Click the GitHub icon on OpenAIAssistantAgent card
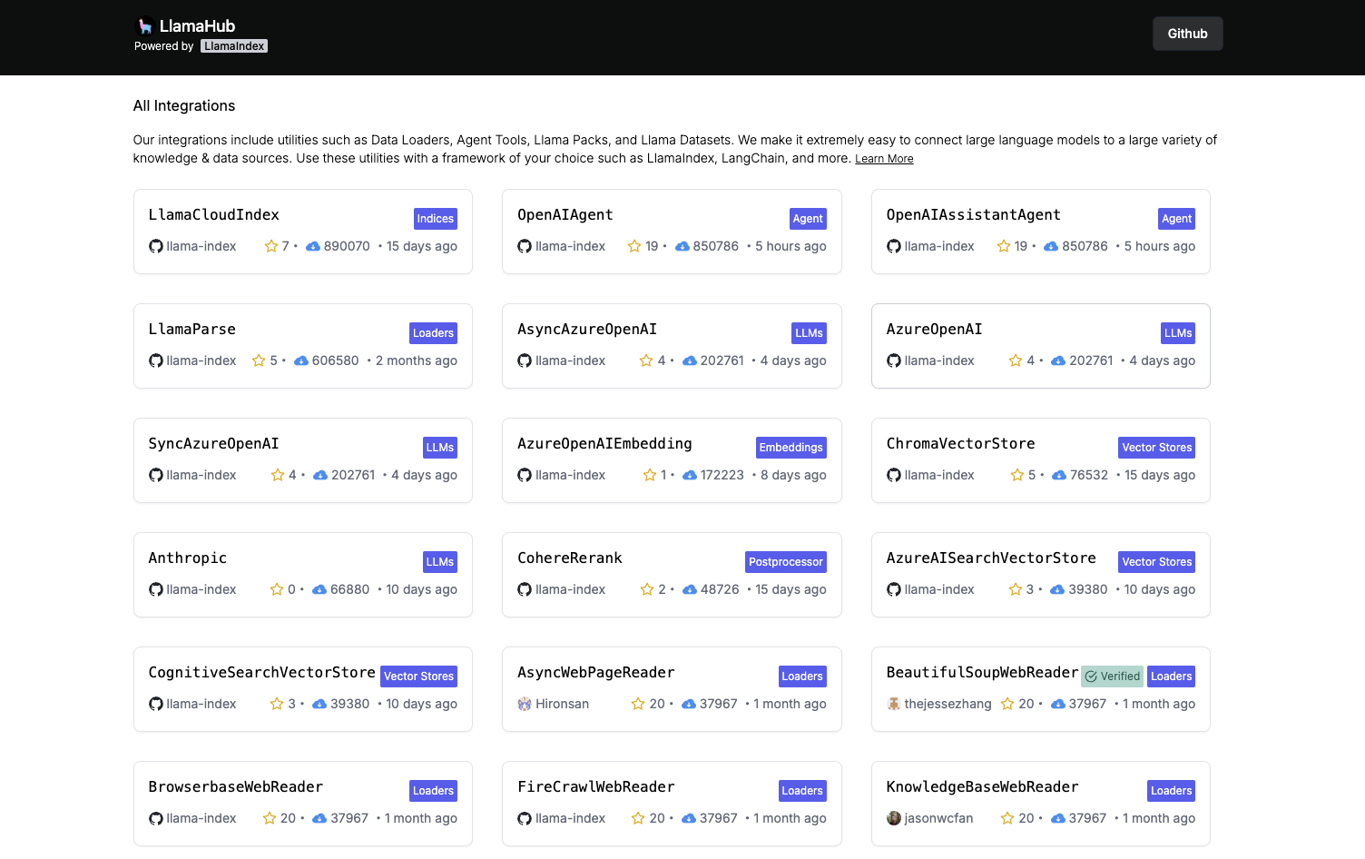The height and width of the screenshot is (859, 1365). click(894, 246)
